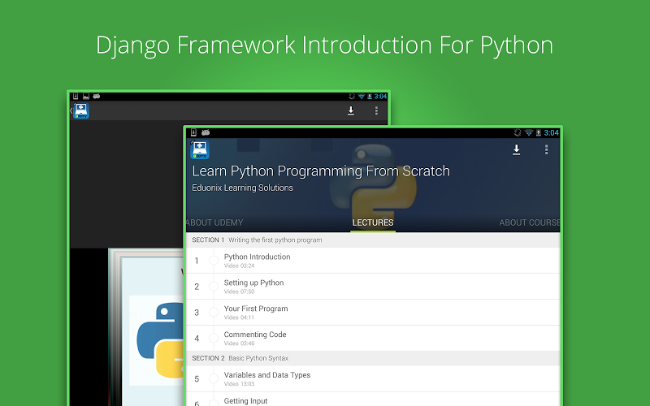
Task: Select the ABOUT COURSE tab
Action: (x=529, y=222)
